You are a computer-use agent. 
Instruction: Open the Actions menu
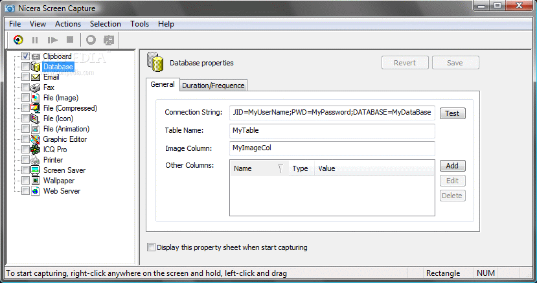(68, 24)
